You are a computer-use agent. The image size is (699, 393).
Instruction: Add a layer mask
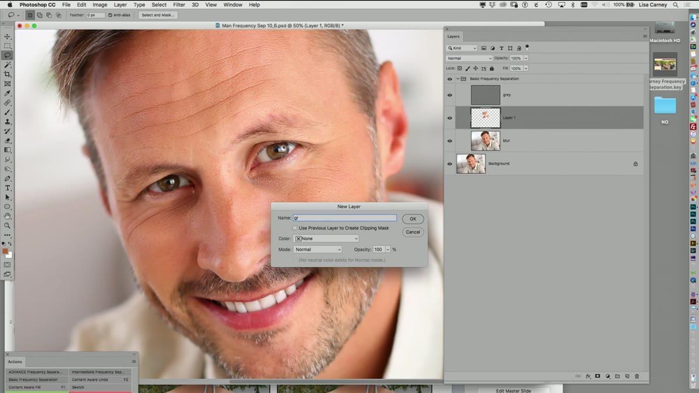[x=598, y=377]
